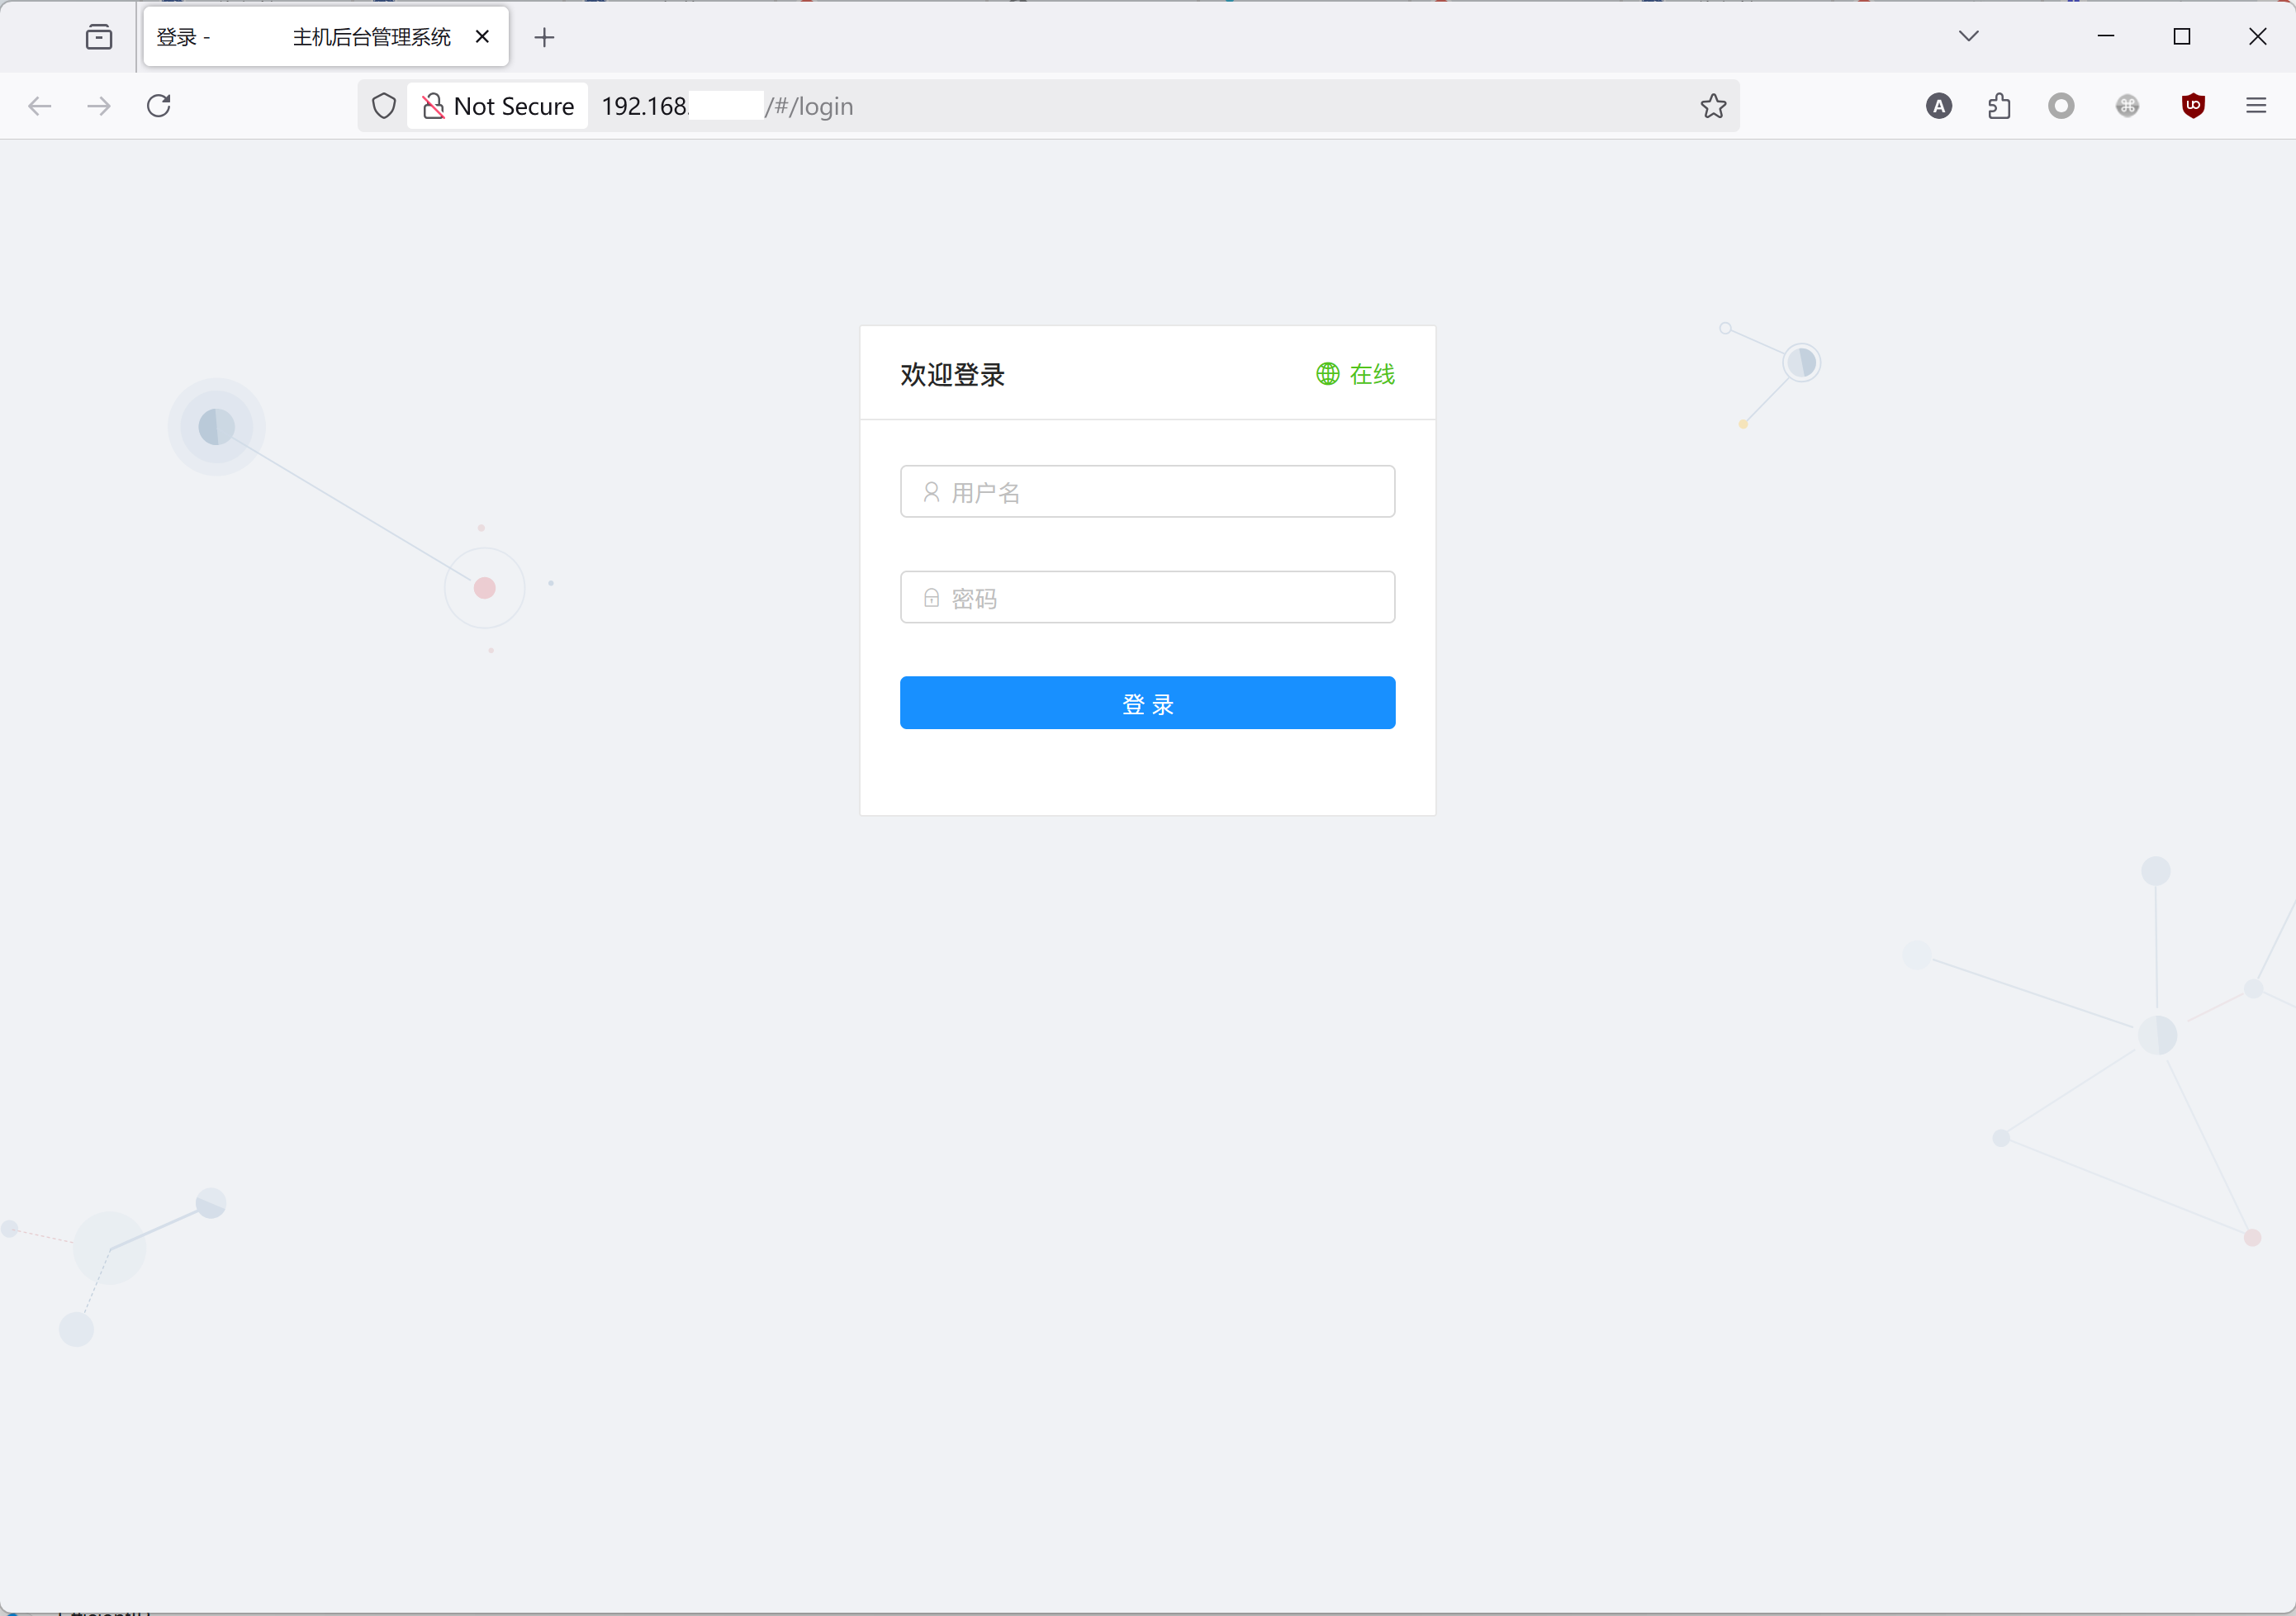Close the 登录 tab
The image size is (2296, 1616).
pyautogui.click(x=482, y=37)
